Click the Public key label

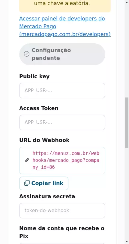(x=34, y=76)
